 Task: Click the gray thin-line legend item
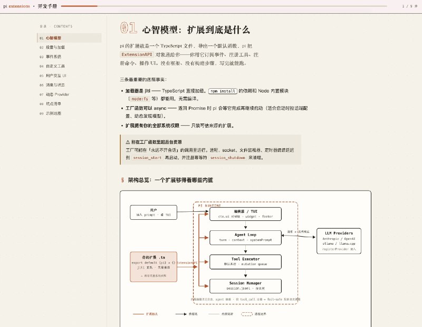point(220,314)
